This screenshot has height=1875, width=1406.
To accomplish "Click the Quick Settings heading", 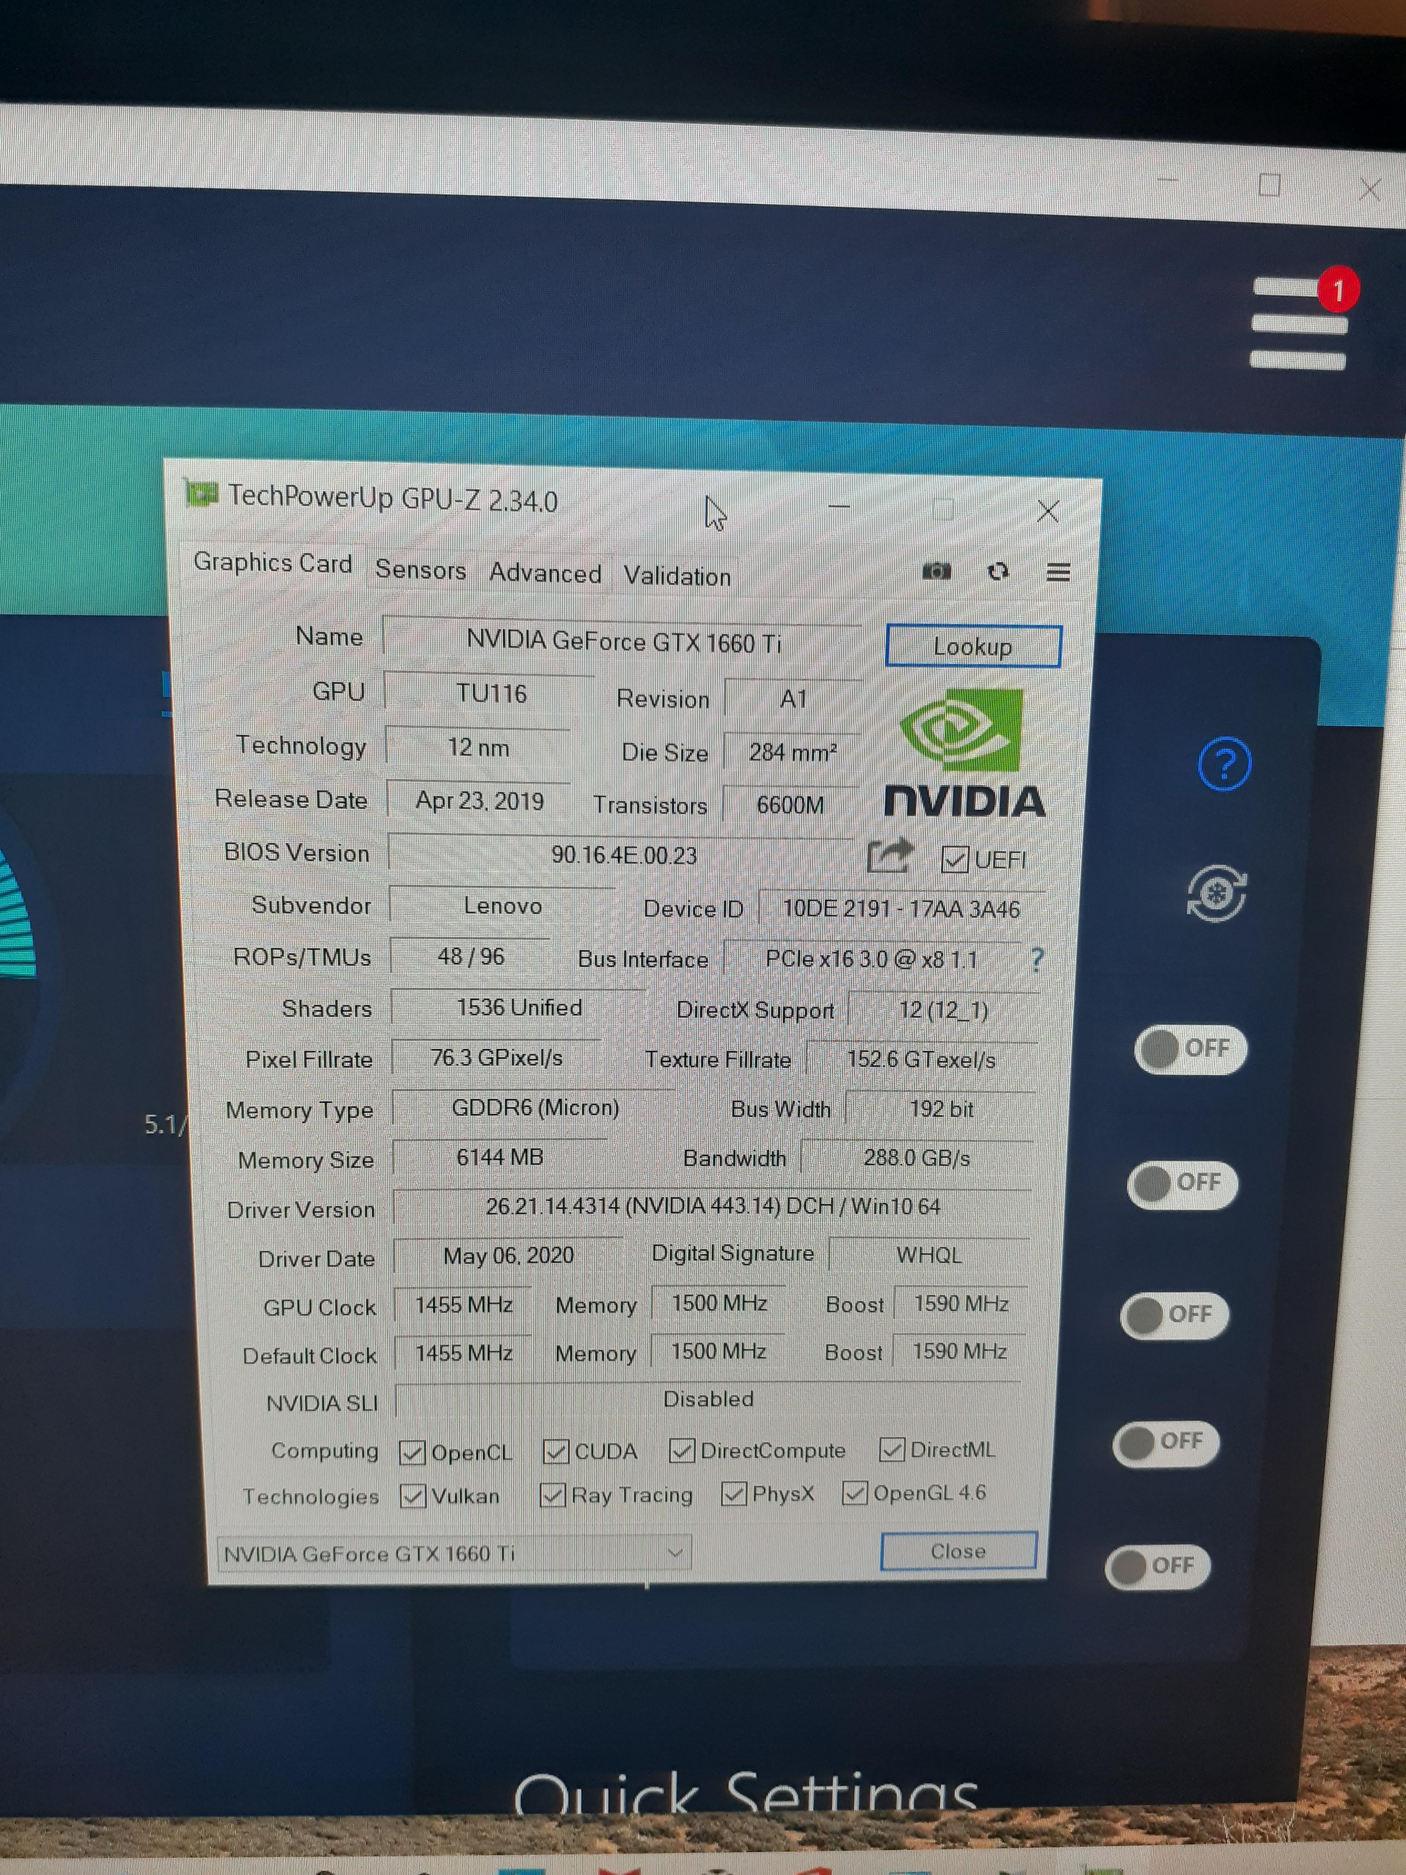I will pyautogui.click(x=746, y=1795).
